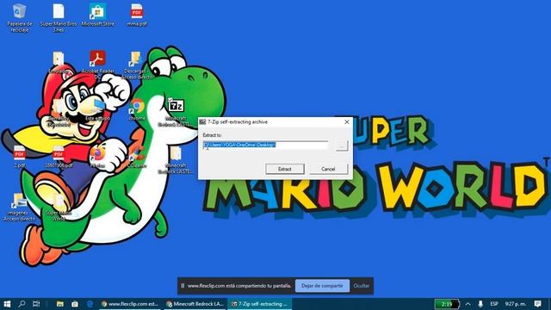Select the Chrome desktop shortcut

click(x=137, y=109)
